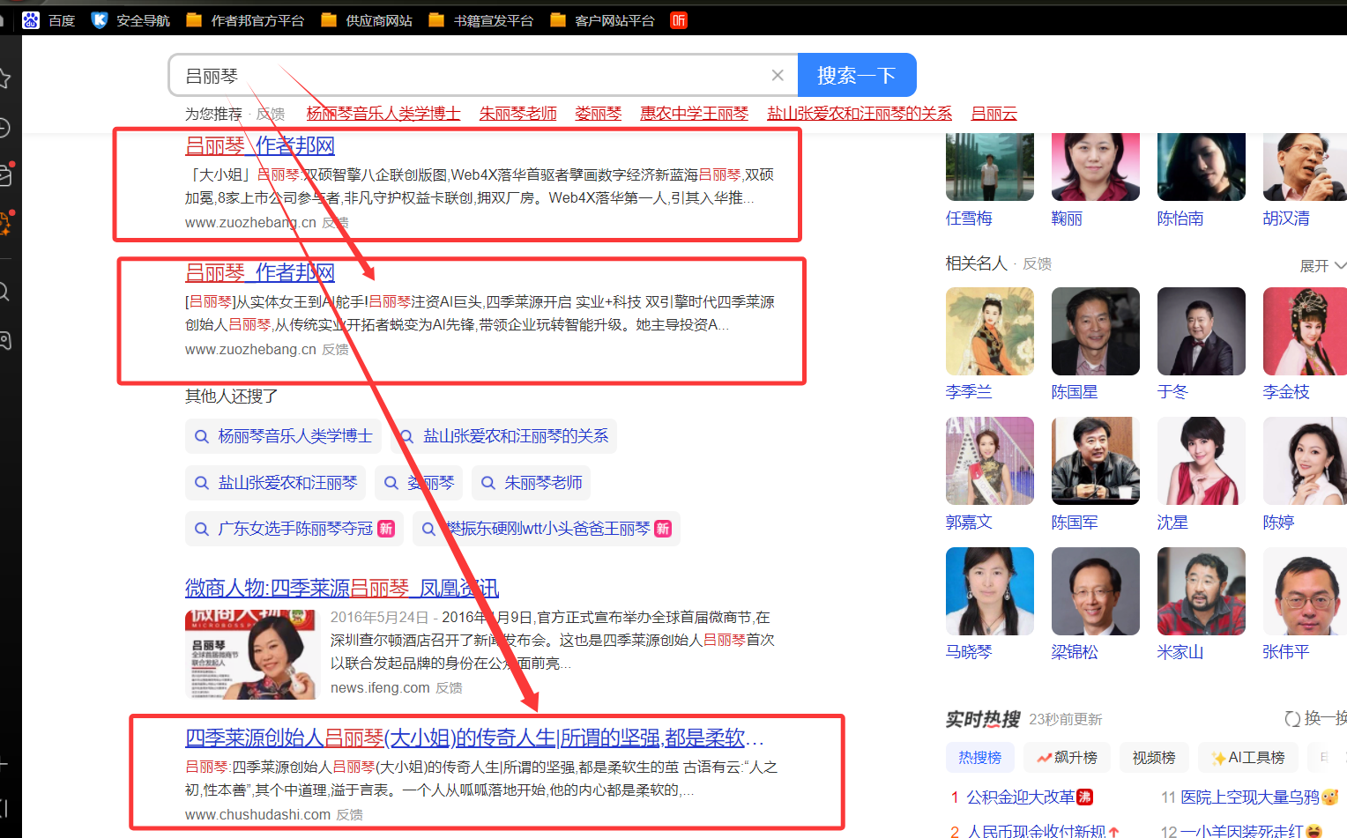Select the 视频榜 tab

coord(1153,757)
